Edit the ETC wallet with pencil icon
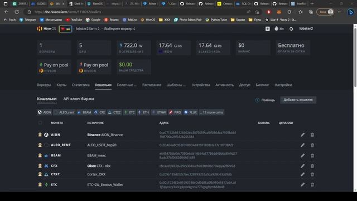Viewport: 357px width, 201px height. [302, 185]
